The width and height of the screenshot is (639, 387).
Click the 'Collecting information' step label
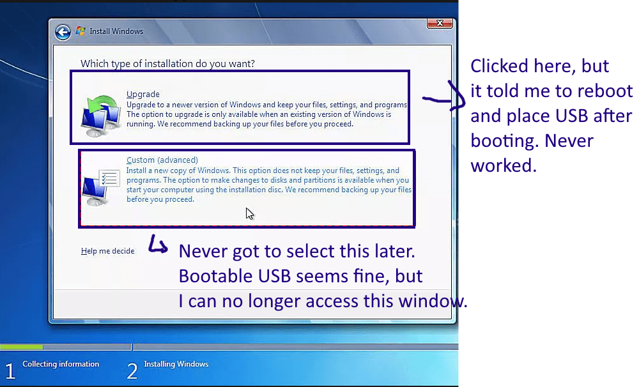pyautogui.click(x=61, y=364)
